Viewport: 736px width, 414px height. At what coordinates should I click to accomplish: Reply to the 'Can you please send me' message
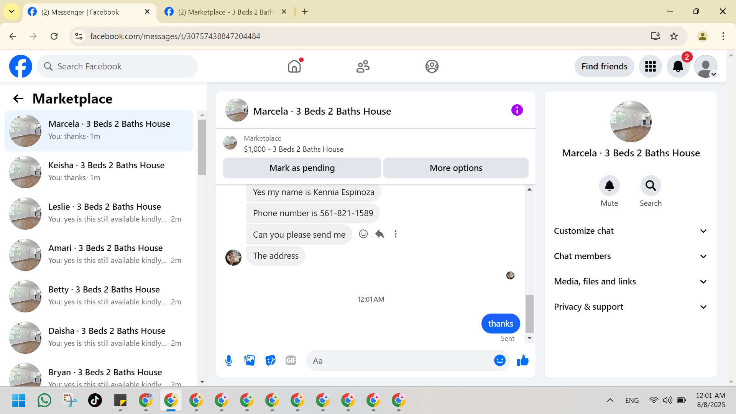(x=379, y=234)
